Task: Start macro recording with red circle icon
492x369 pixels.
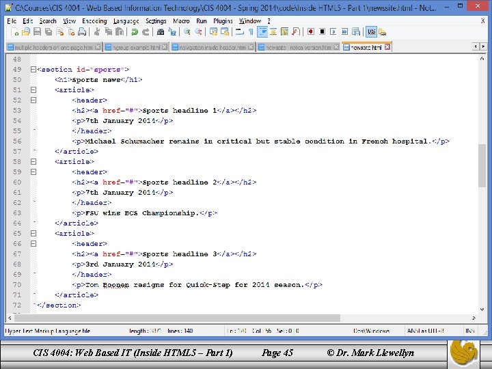Action: (x=311, y=31)
